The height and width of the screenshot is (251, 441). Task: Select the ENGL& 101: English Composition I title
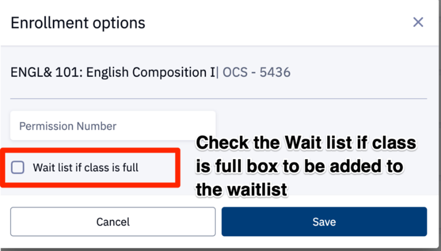coord(113,73)
